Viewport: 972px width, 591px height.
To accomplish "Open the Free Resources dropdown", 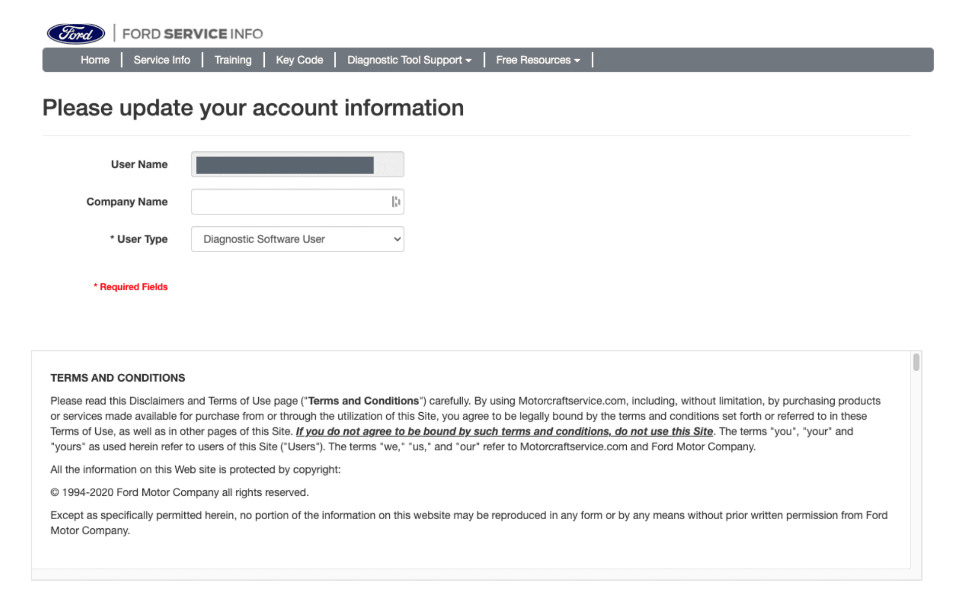I will click(x=537, y=60).
